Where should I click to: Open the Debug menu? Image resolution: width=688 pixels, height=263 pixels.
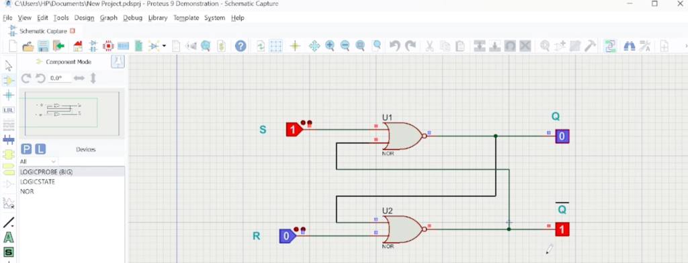click(132, 18)
